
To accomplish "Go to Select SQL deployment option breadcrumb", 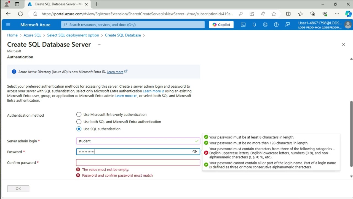I will click(73, 35).
